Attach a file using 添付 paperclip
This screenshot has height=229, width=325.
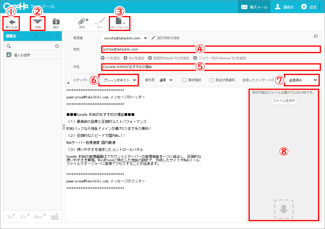coord(83,24)
